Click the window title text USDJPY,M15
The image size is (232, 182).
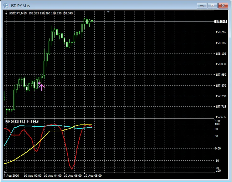pyautogui.click(x=20, y=6)
